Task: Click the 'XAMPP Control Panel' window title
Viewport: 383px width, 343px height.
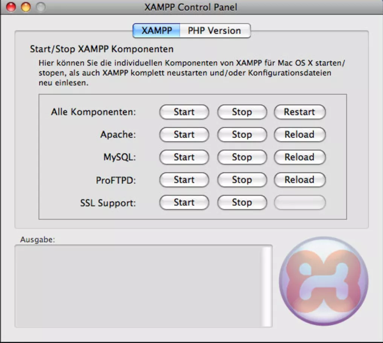Action: tap(191, 7)
